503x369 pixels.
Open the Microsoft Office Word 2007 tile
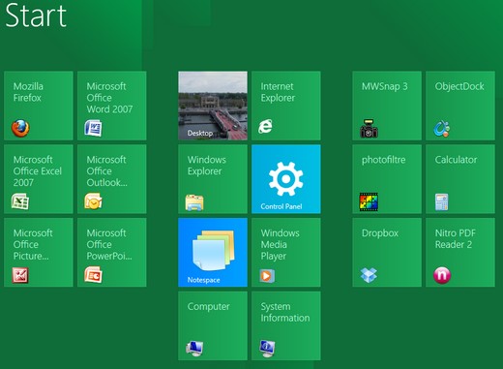(x=112, y=106)
